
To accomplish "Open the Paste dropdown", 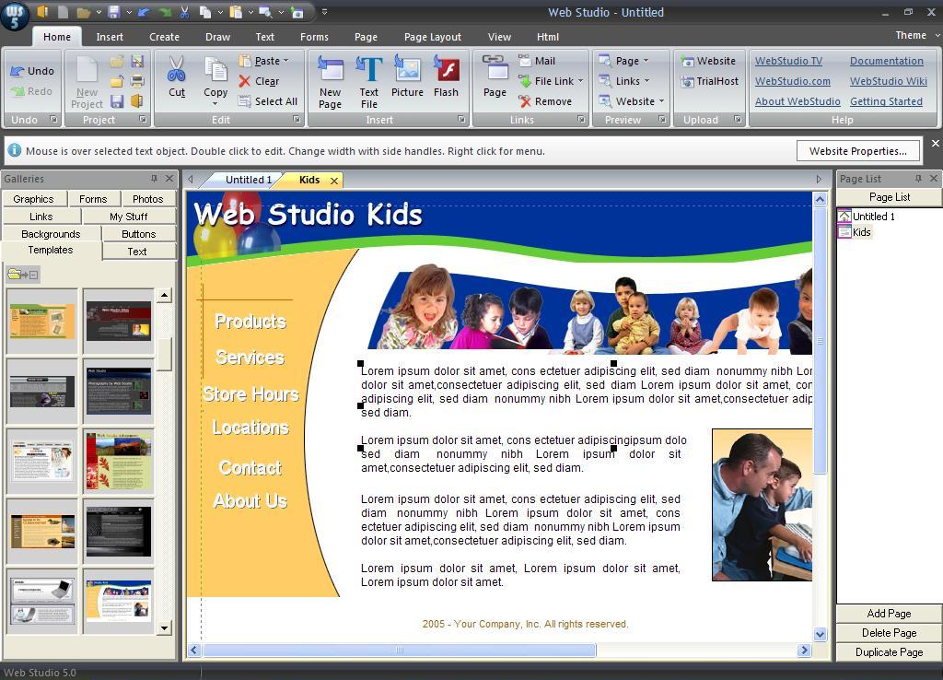I will (268, 60).
